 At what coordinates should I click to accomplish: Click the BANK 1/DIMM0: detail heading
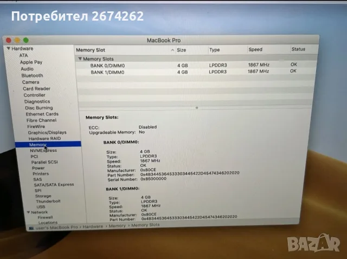[x=123, y=189]
